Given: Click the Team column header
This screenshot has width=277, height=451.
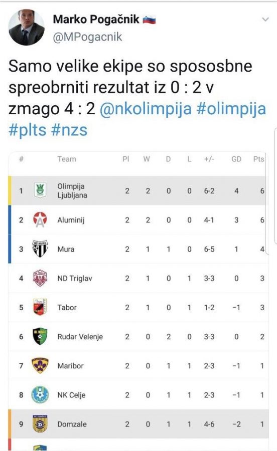Looking at the screenshot, I should tap(67, 159).
